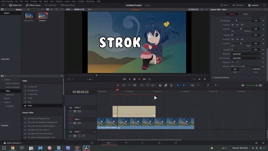Screen dimensions: 268x151
Task: Click the media pool search icon
Action: tap(57, 9)
